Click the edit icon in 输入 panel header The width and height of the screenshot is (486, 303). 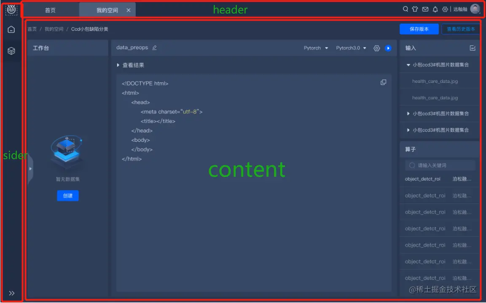pos(473,48)
